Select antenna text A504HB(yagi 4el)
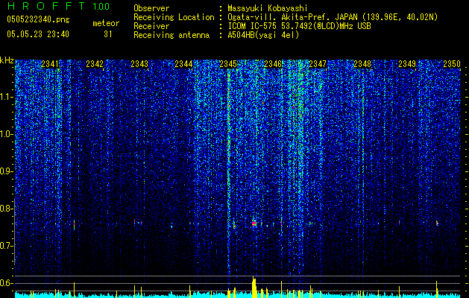Image resolution: width=469 pixels, height=298 pixels. pos(263,35)
